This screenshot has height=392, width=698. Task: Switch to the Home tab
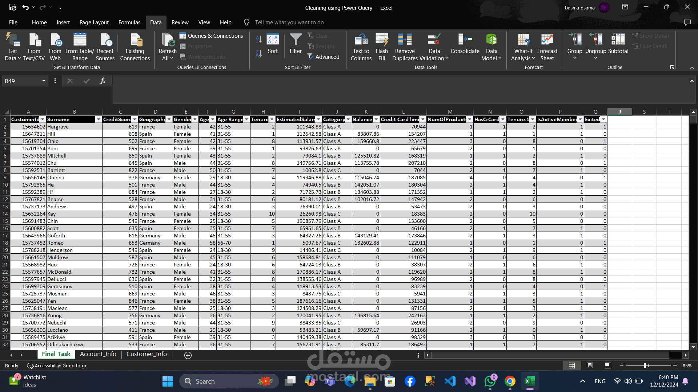pyautogui.click(x=39, y=23)
